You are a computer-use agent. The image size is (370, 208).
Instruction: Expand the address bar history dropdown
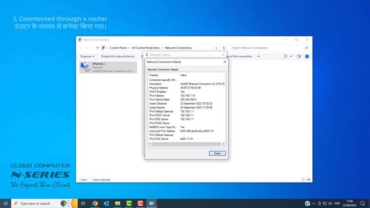tap(216, 48)
